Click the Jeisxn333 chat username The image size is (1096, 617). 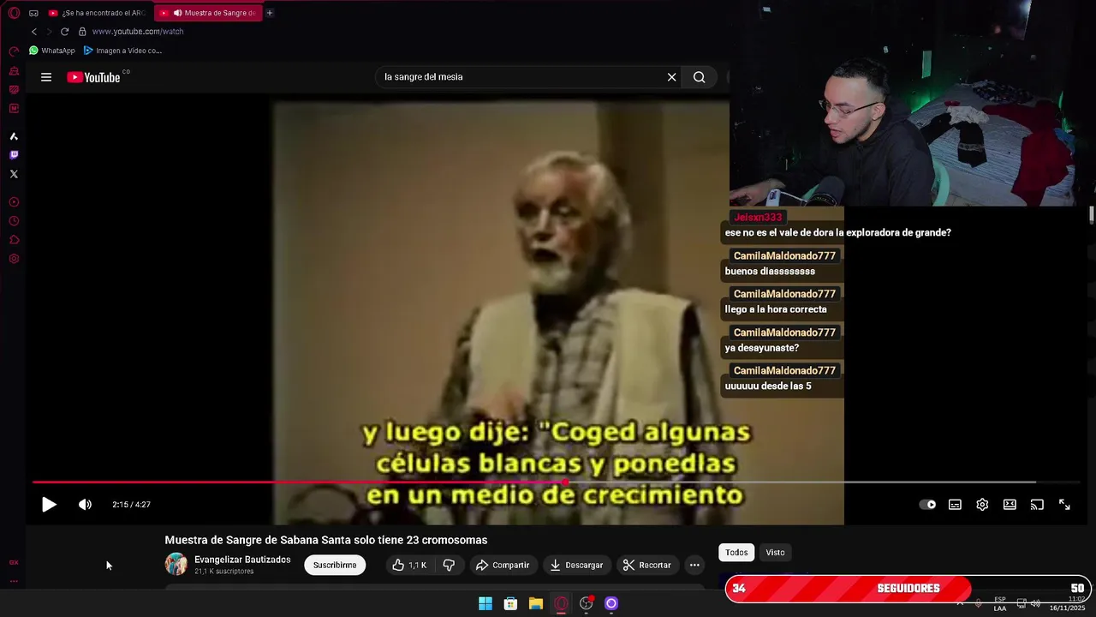(758, 218)
